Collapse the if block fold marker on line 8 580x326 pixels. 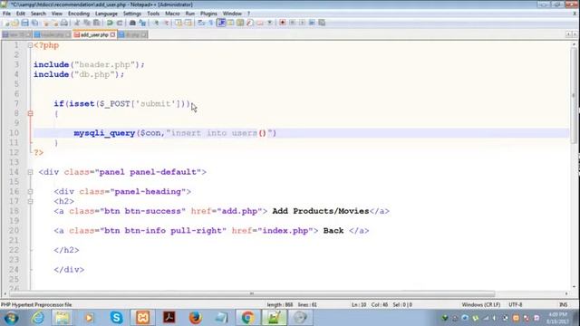(x=30, y=114)
